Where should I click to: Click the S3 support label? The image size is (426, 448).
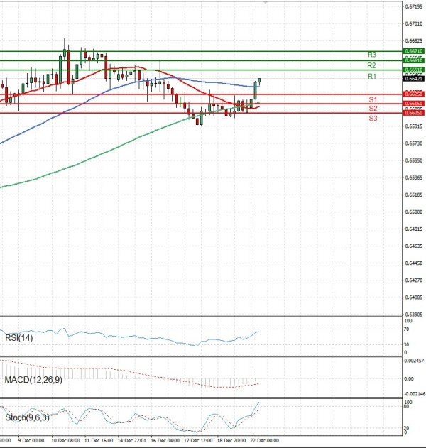tap(372, 119)
